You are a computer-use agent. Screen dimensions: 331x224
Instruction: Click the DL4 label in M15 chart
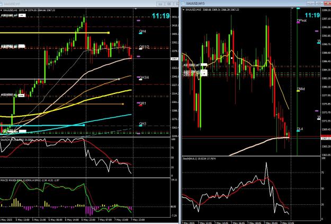point(300,129)
